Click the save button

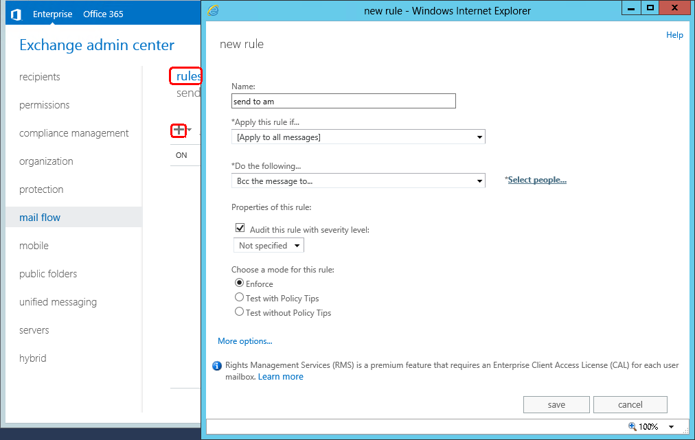click(x=556, y=404)
